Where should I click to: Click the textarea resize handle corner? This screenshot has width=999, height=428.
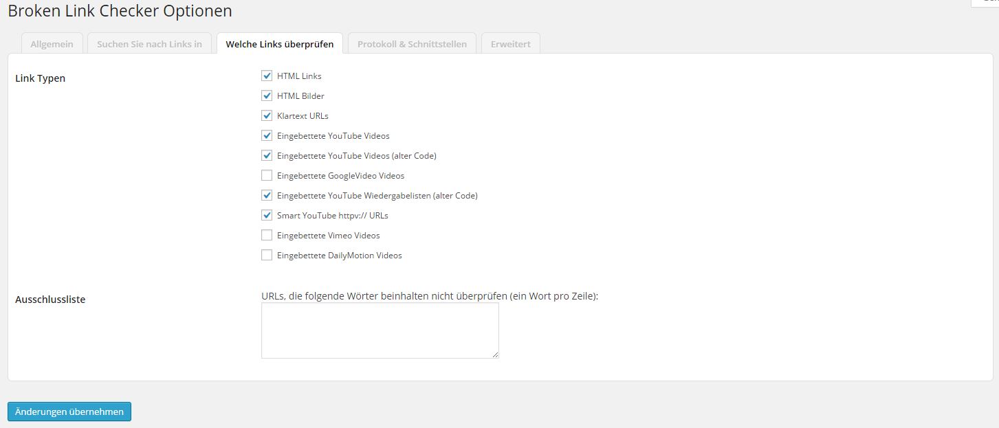(x=495, y=354)
